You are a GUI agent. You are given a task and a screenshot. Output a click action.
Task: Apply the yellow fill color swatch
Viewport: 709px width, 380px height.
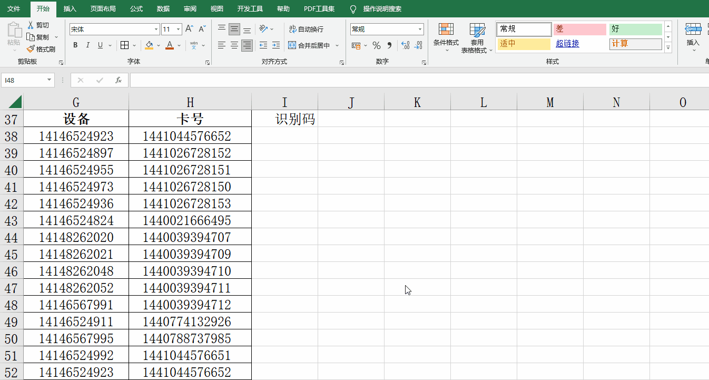149,45
